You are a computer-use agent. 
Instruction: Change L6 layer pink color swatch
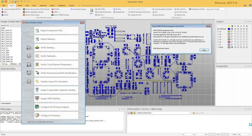[x=229, y=42]
